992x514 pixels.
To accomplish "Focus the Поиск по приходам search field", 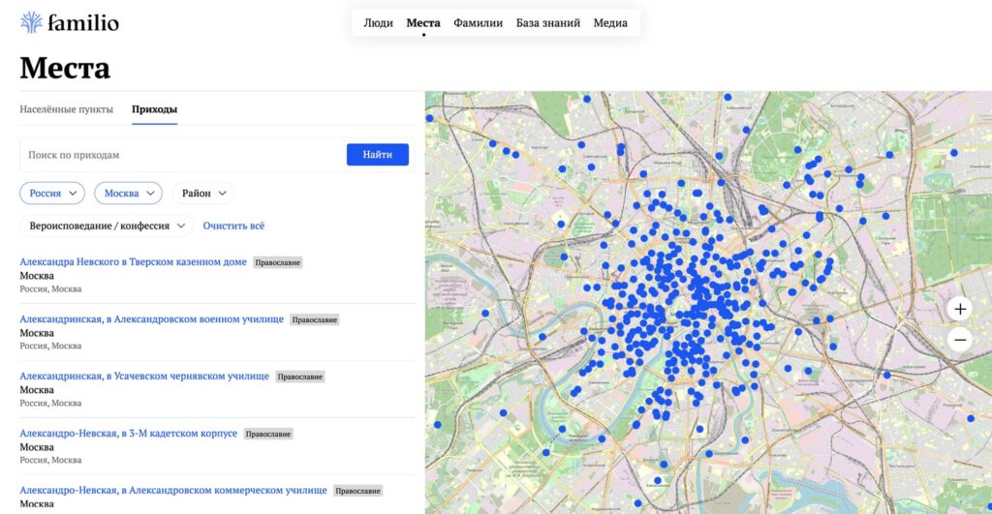I will (183, 155).
